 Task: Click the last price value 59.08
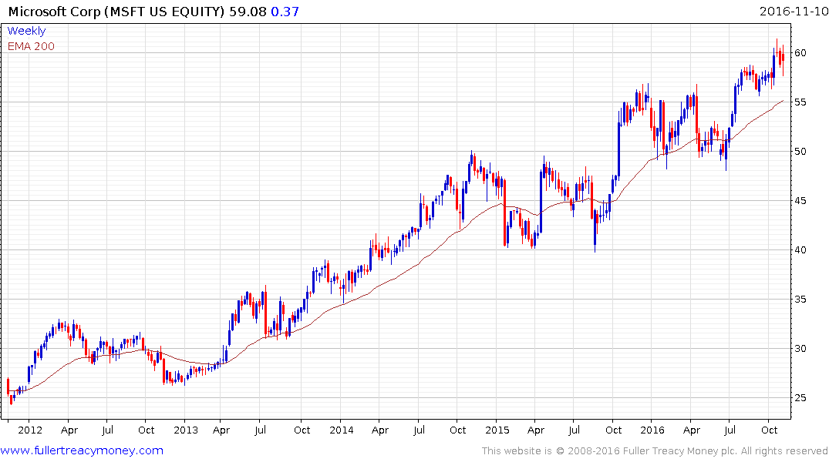(248, 11)
